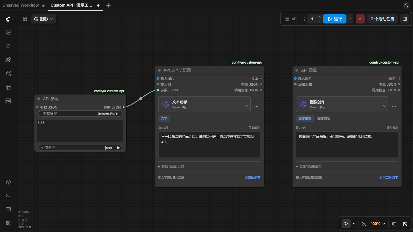
Task: Click the API queue icon
Action: [x=287, y=19]
